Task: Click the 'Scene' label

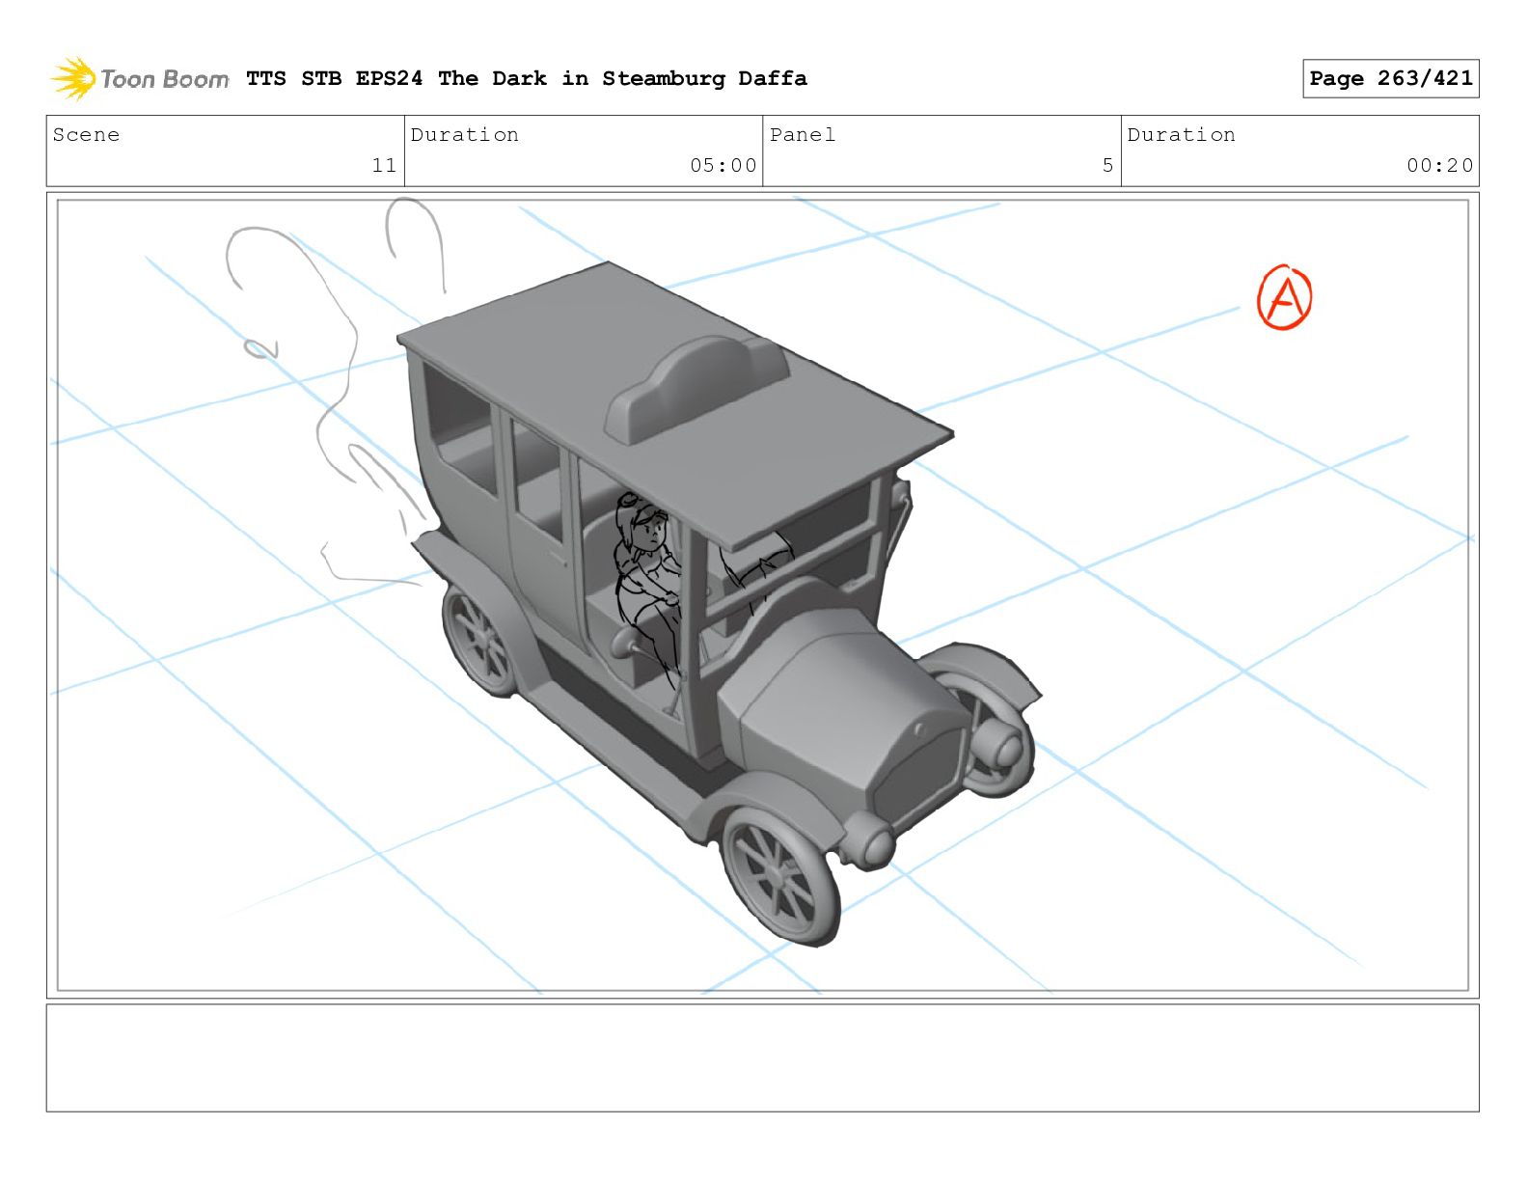Action: click(87, 135)
